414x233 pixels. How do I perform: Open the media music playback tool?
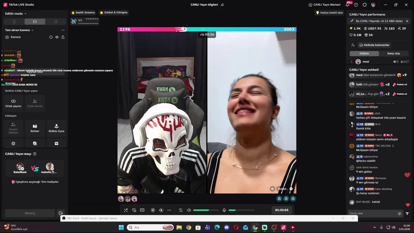(134, 210)
